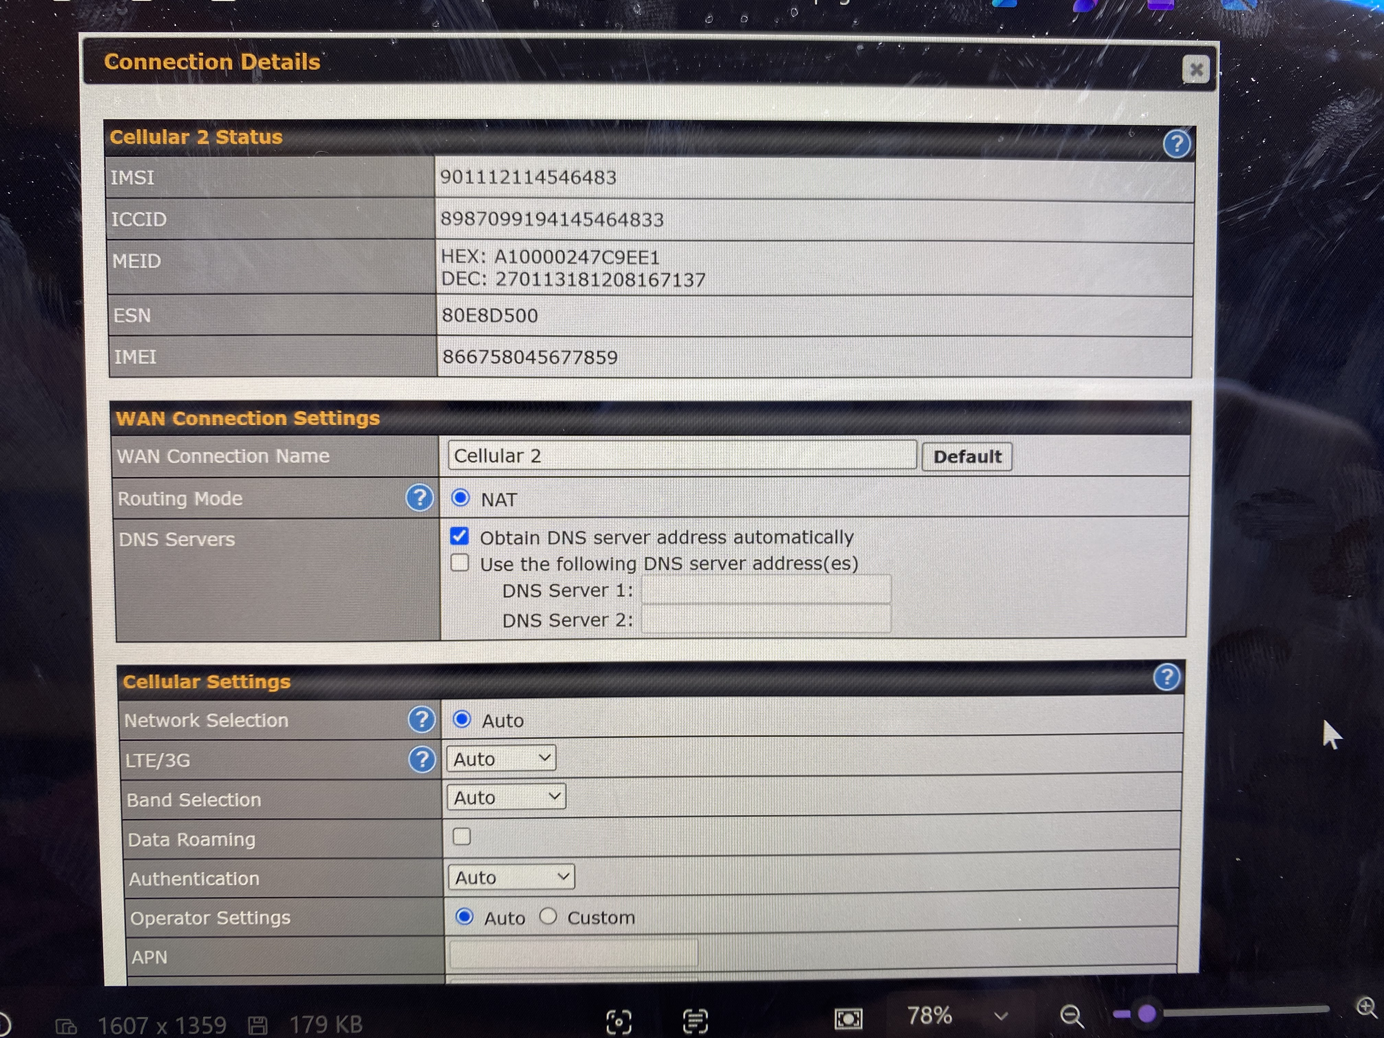The image size is (1384, 1038).
Task: Open help for Cellular 2 Status section
Action: tap(1176, 144)
